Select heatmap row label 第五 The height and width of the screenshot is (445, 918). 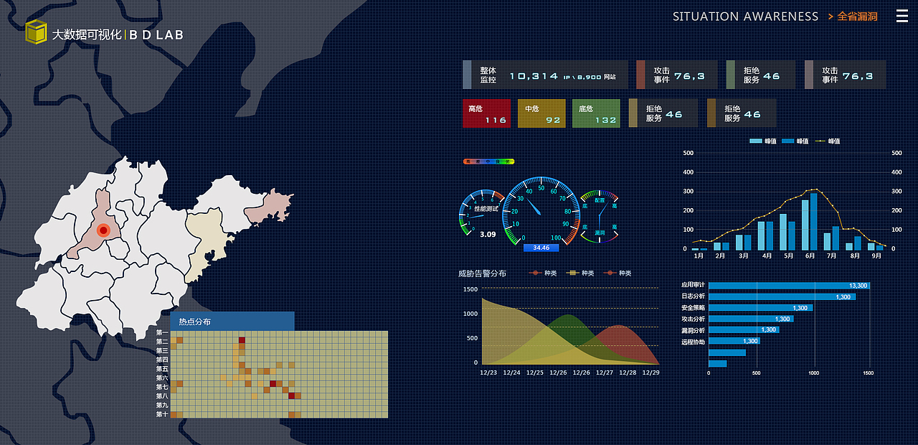pyautogui.click(x=162, y=369)
